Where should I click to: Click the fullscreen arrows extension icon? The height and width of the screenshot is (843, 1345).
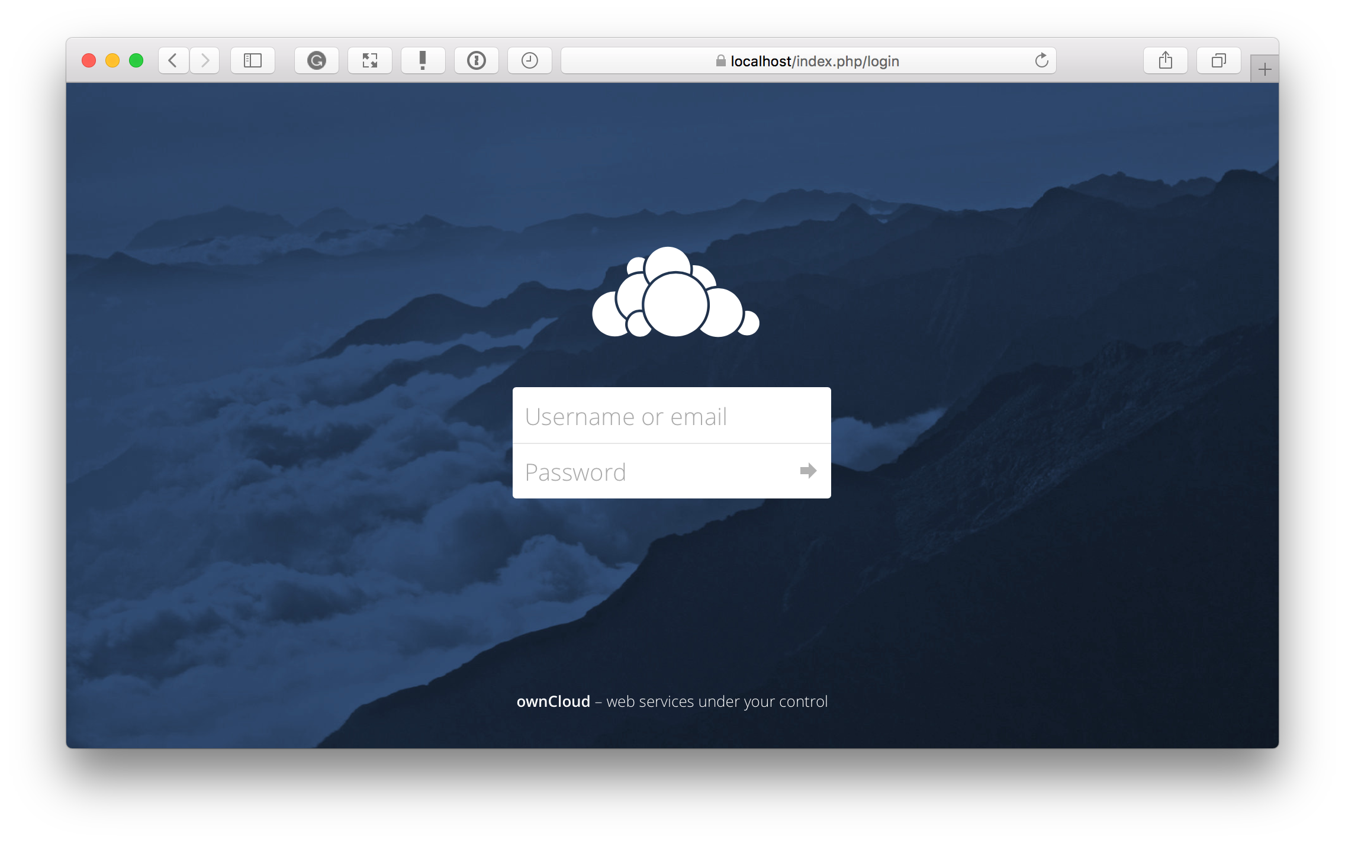tap(370, 60)
